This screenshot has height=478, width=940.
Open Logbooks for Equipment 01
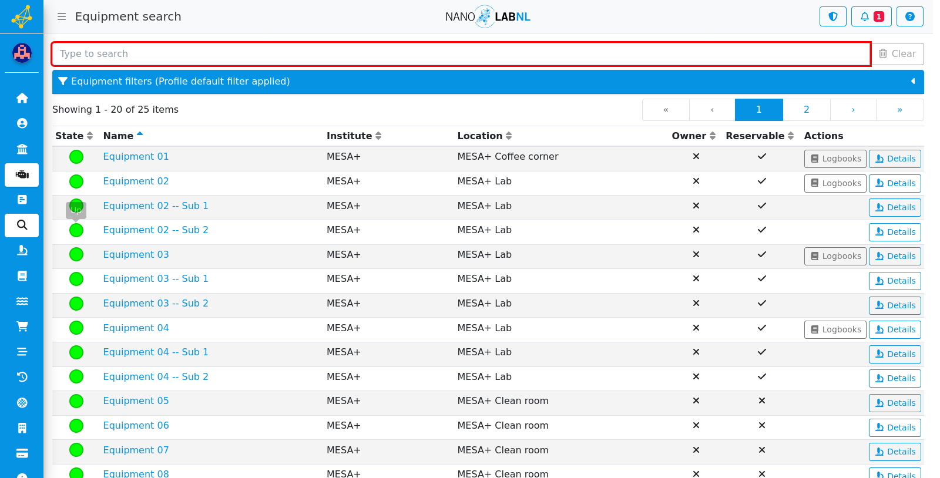[x=835, y=159]
